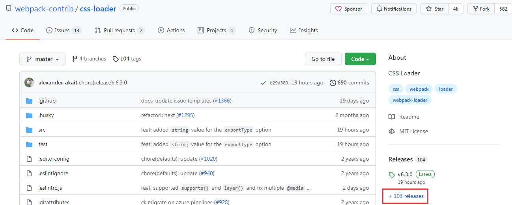Open the css-loader repository link
This screenshot has width=512, height=205.
tap(98, 9)
